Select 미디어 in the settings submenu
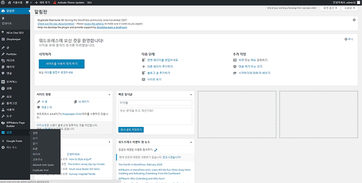This screenshot has width=362, height=183. 36,154
